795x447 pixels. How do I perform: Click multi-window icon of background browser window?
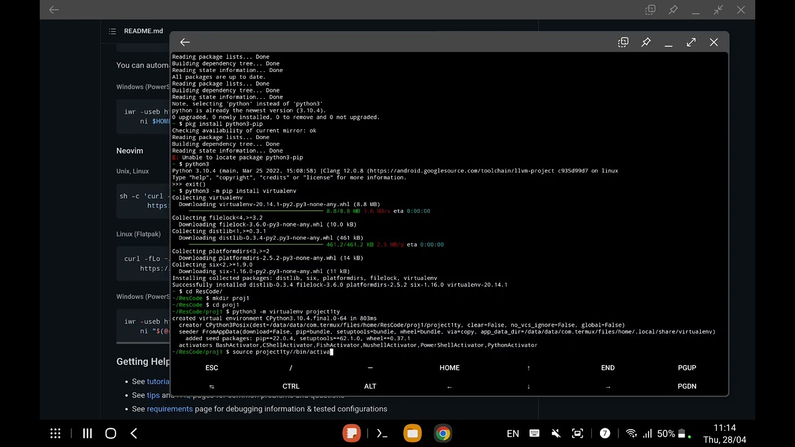click(650, 10)
